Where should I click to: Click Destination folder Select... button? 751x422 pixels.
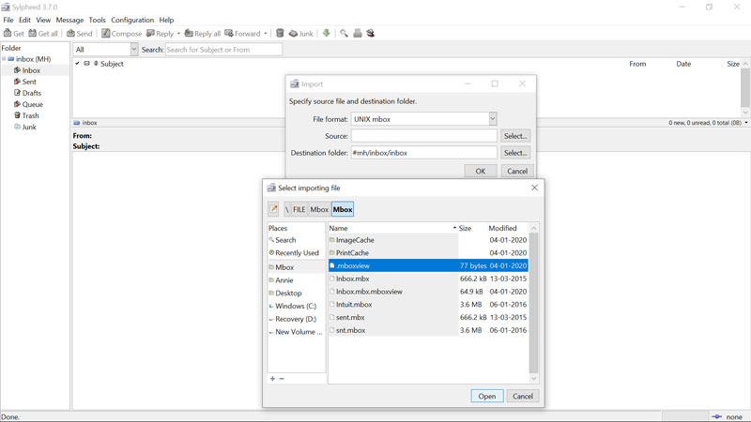click(515, 153)
